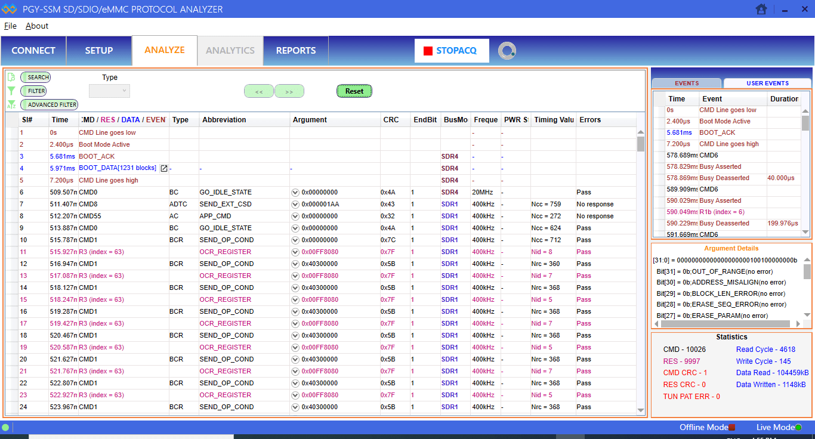
Task: Toggle the SEARCH option
Action: [35, 77]
